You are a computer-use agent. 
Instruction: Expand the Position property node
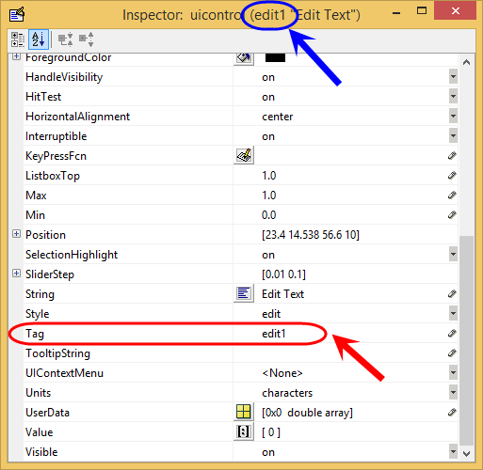[16, 234]
